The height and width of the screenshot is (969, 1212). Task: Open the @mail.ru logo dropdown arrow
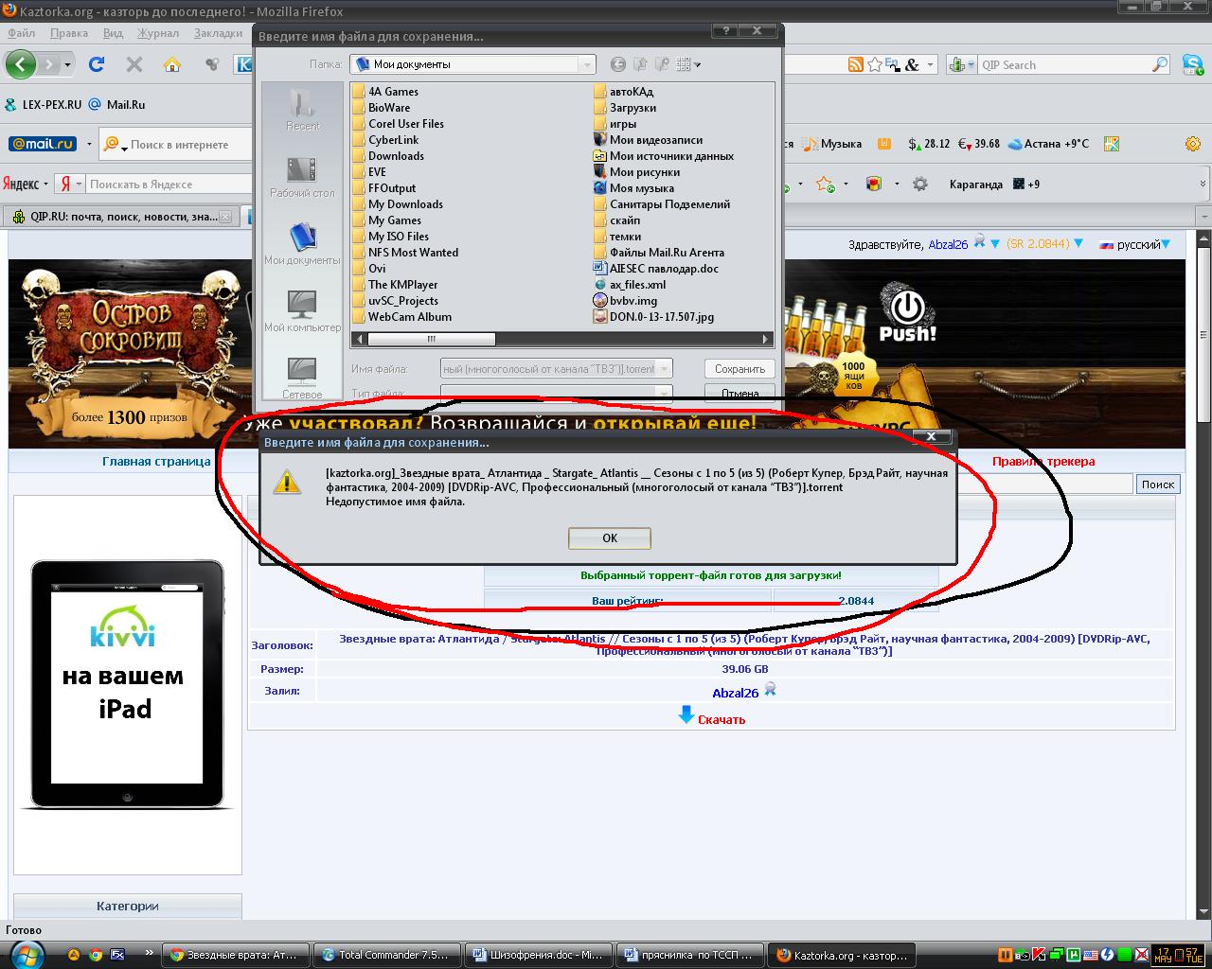click(x=89, y=145)
